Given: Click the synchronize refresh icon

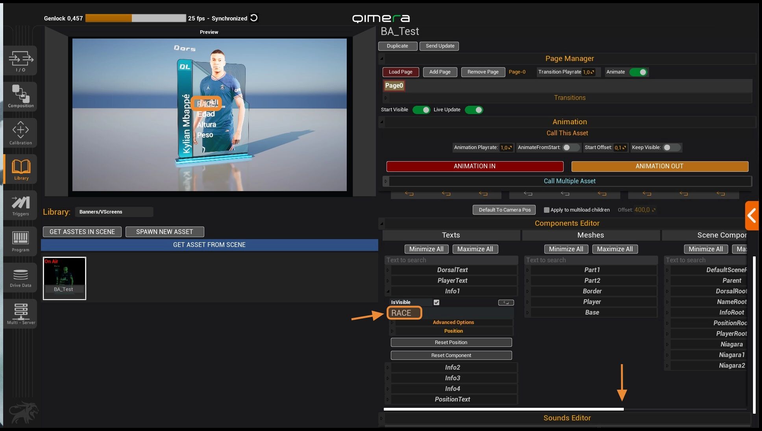Looking at the screenshot, I should tap(254, 18).
